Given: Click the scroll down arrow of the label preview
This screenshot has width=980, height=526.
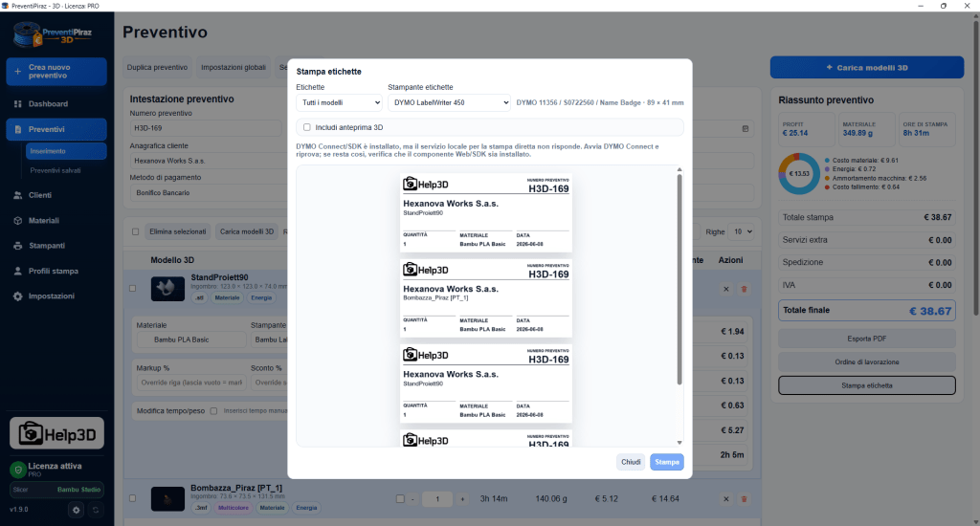Looking at the screenshot, I should (679, 442).
